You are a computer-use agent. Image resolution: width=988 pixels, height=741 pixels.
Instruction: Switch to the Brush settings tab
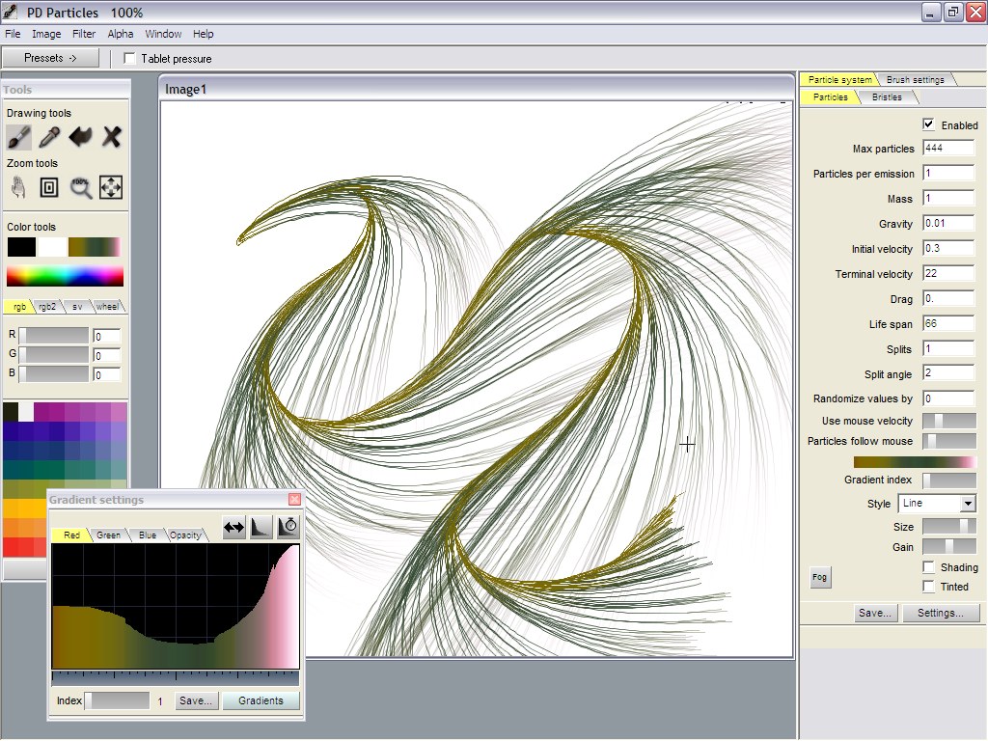click(917, 79)
